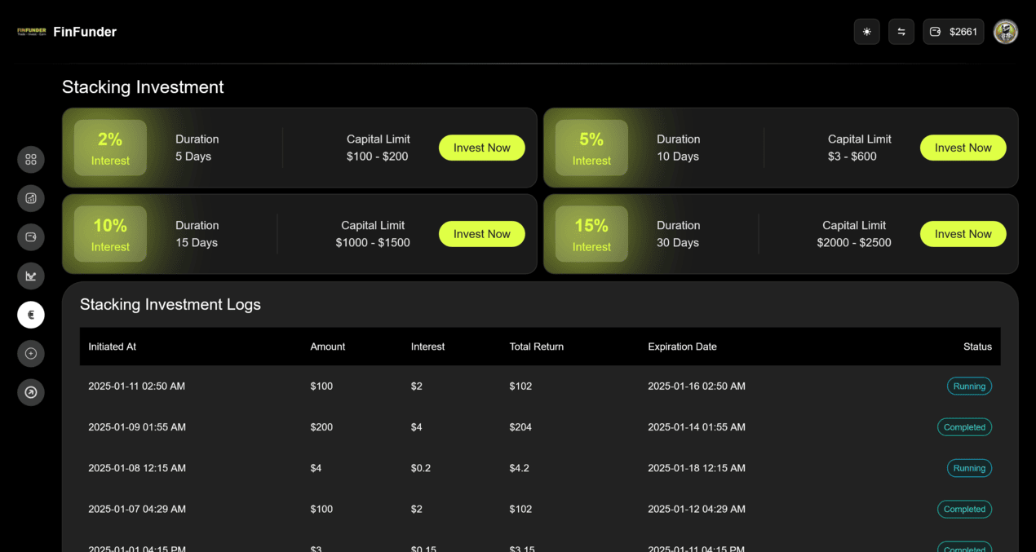1036x552 pixels.
Task: Toggle light theme with the sun icon
Action: pos(866,31)
